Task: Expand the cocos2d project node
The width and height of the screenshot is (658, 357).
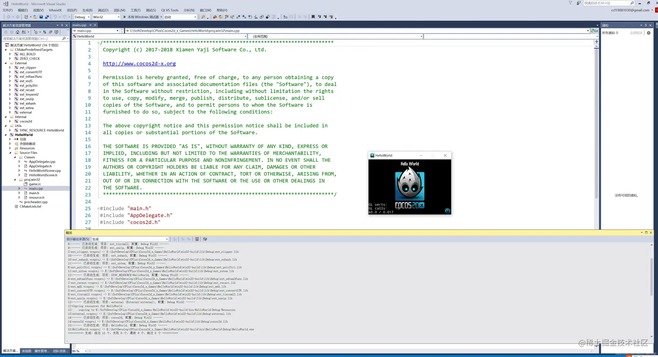Action: click(x=10, y=121)
